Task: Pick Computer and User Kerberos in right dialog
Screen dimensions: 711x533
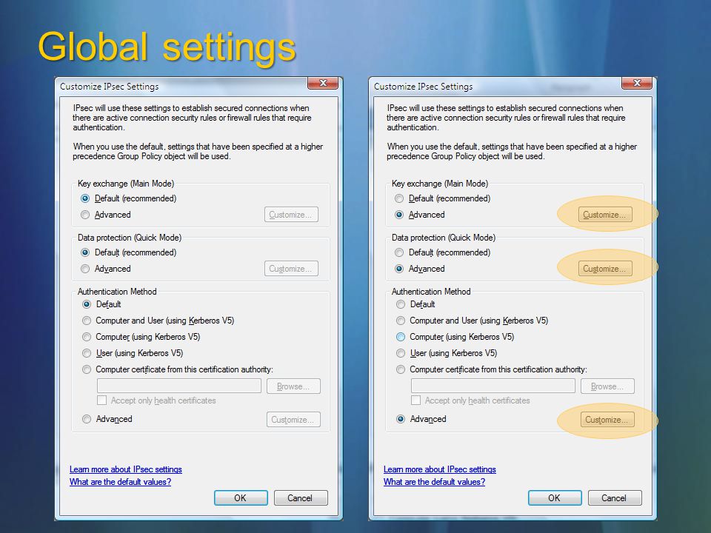Action: pos(401,321)
